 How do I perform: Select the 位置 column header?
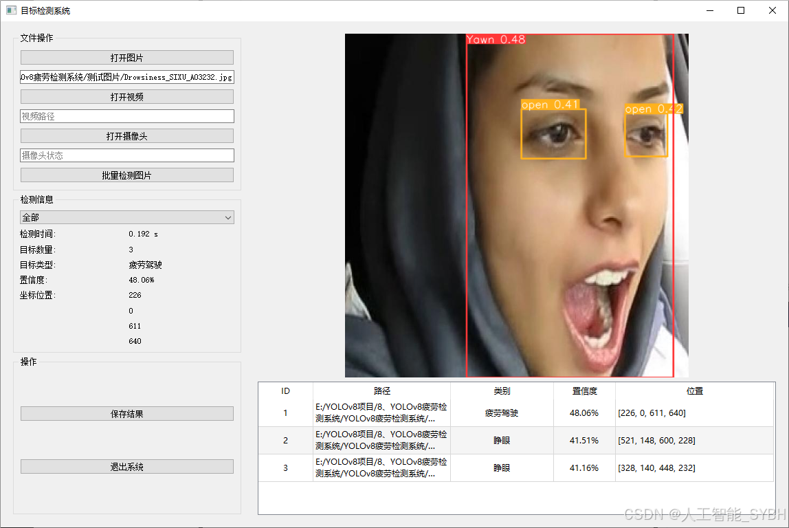click(x=694, y=391)
